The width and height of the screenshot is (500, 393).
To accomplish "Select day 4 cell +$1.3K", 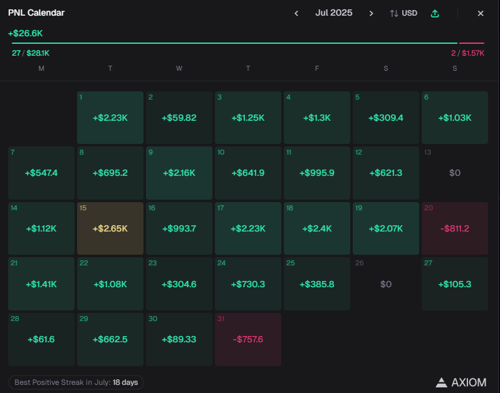I will [x=317, y=118].
